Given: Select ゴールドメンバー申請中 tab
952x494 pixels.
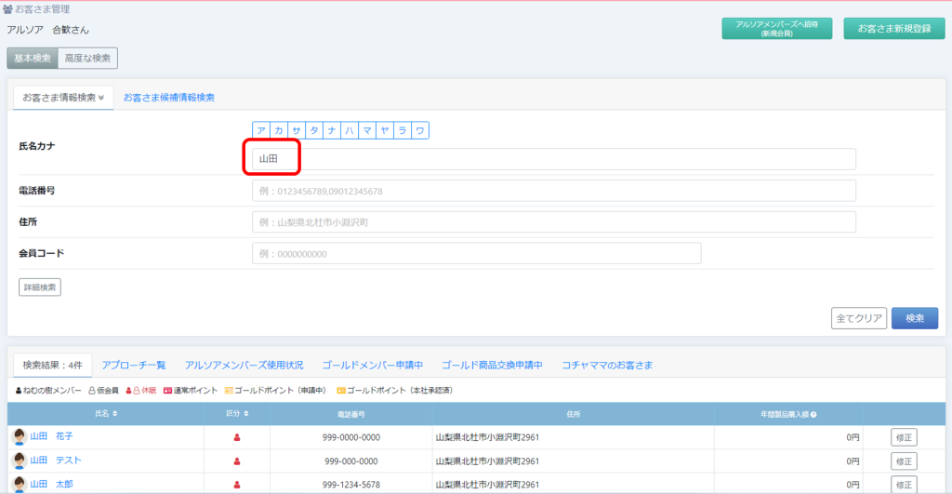Looking at the screenshot, I should pos(373,365).
